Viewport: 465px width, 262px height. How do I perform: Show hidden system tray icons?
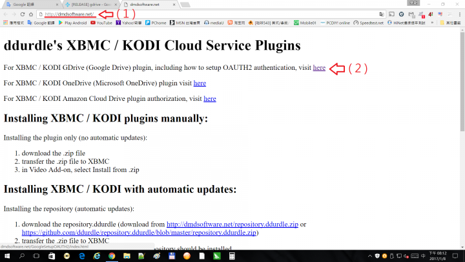tap(370, 256)
